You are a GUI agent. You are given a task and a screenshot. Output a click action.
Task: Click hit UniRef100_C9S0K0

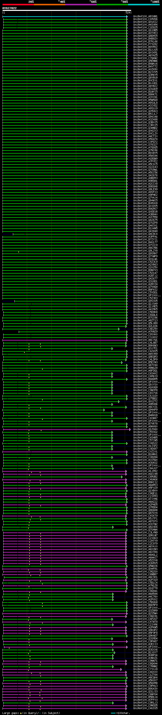(x=145, y=334)
